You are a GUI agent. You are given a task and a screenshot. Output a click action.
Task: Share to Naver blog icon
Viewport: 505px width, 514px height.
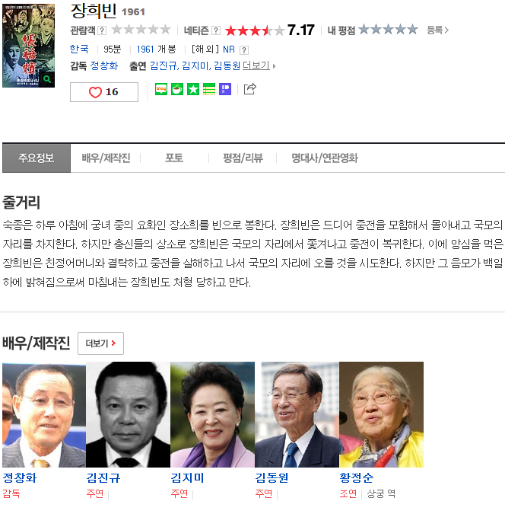[161, 89]
